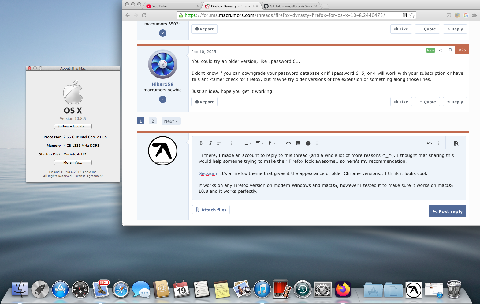This screenshot has height=304, width=480.
Task: Toggle reader view in the address bar
Action: pyautogui.click(x=405, y=15)
